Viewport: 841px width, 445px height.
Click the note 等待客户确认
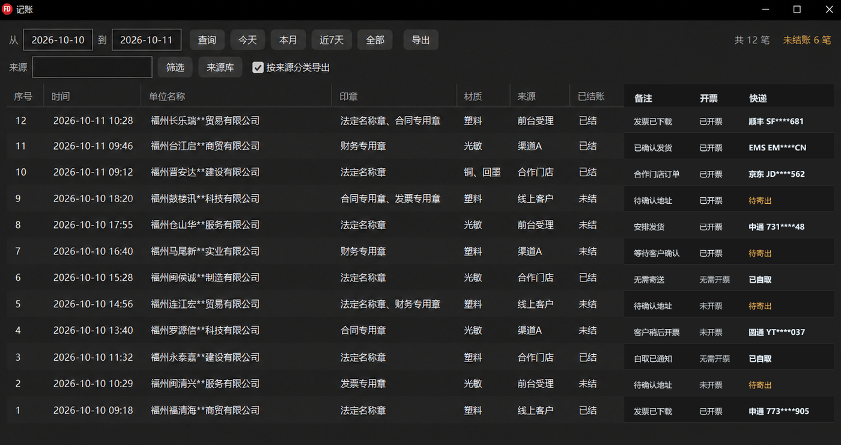tap(657, 254)
